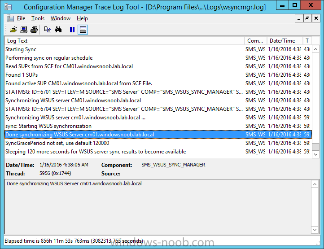Close the inner wsyncmgr.log document window
324x249 pixels.
(x=316, y=18)
